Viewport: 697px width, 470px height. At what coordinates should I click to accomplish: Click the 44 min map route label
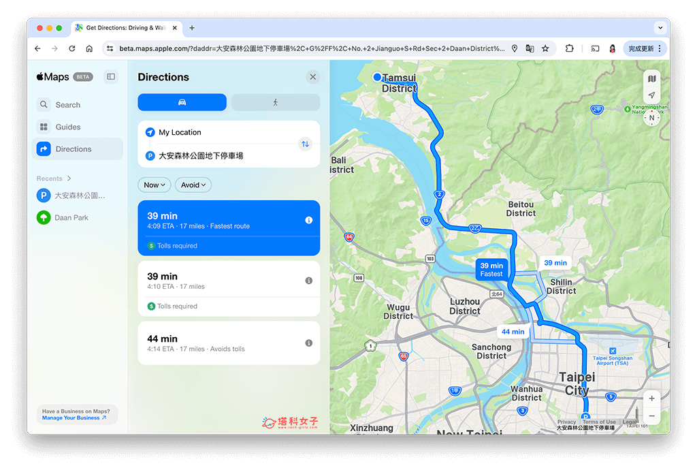(513, 332)
